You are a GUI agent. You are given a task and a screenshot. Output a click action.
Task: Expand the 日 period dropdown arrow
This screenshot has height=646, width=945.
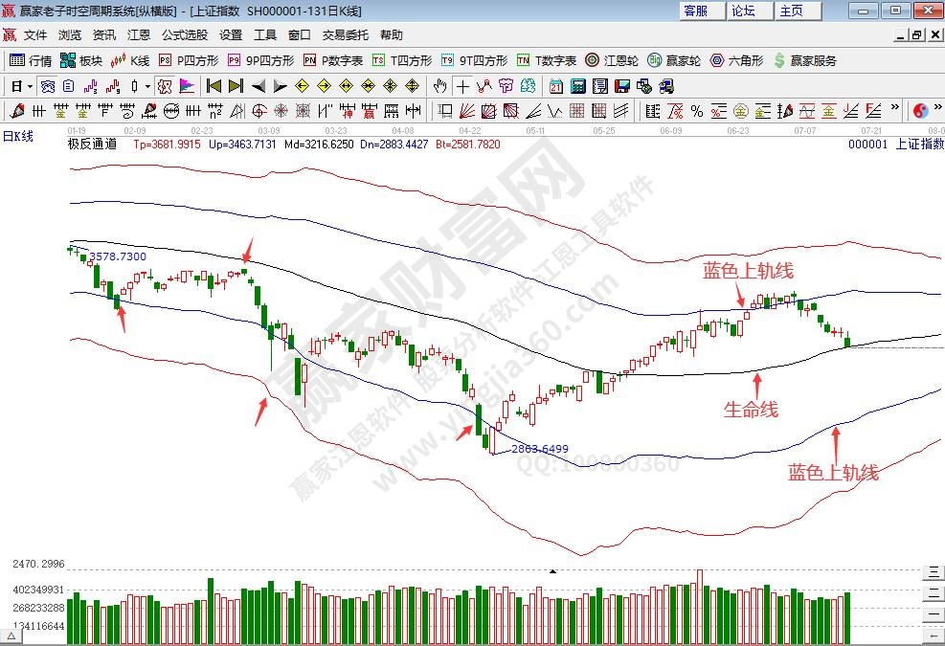[x=30, y=85]
